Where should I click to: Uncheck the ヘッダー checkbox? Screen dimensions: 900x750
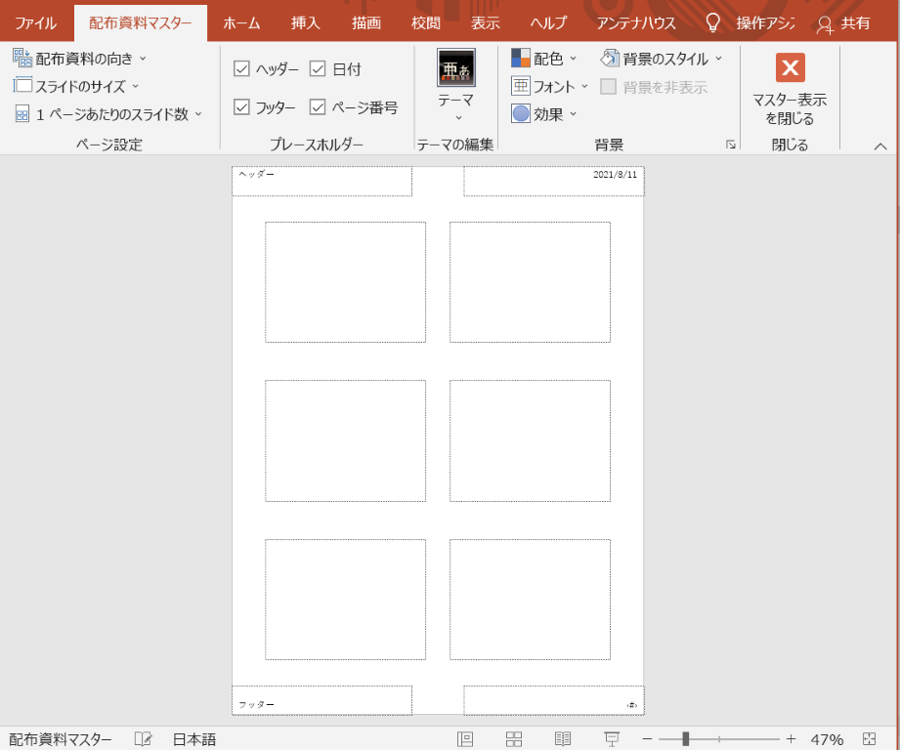point(242,69)
